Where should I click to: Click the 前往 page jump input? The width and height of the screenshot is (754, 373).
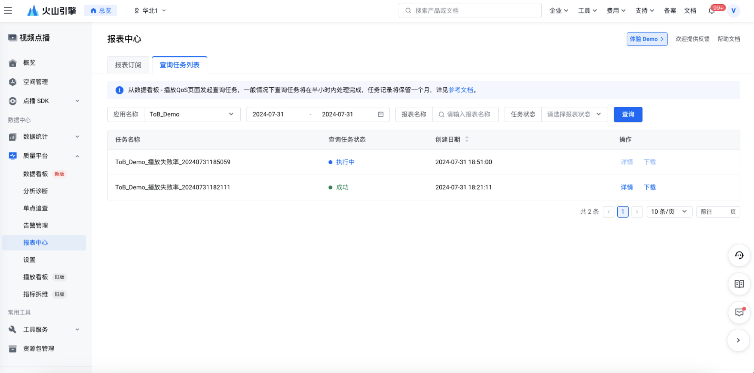click(x=718, y=212)
